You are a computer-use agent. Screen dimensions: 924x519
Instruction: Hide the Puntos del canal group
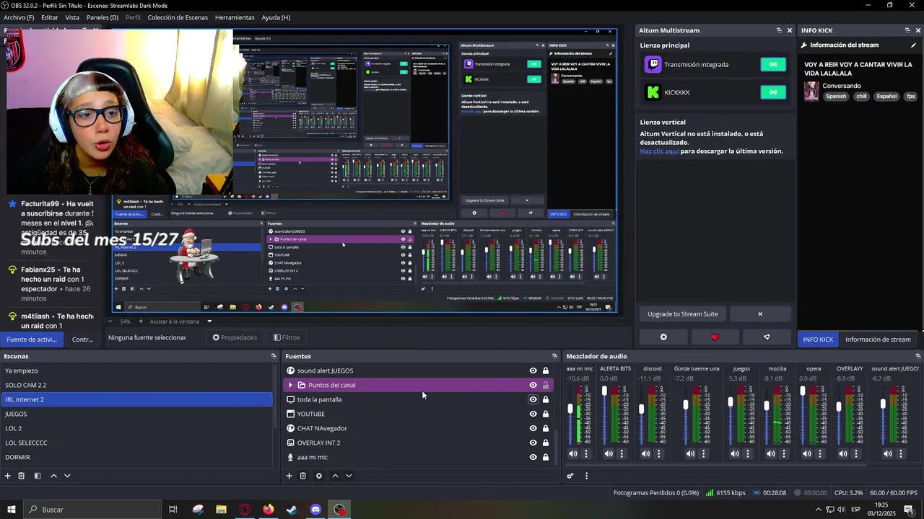point(533,385)
